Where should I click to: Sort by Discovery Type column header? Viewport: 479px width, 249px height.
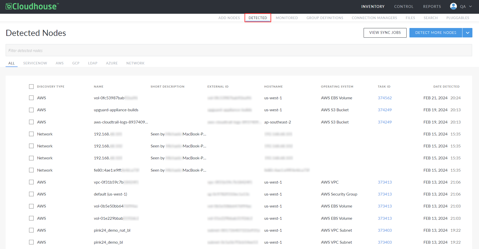[51, 87]
